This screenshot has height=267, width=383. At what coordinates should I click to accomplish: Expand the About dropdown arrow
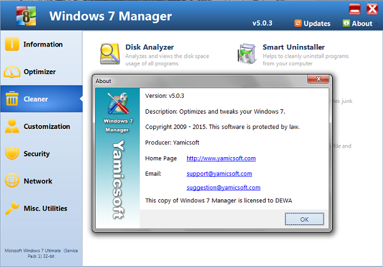point(376,24)
